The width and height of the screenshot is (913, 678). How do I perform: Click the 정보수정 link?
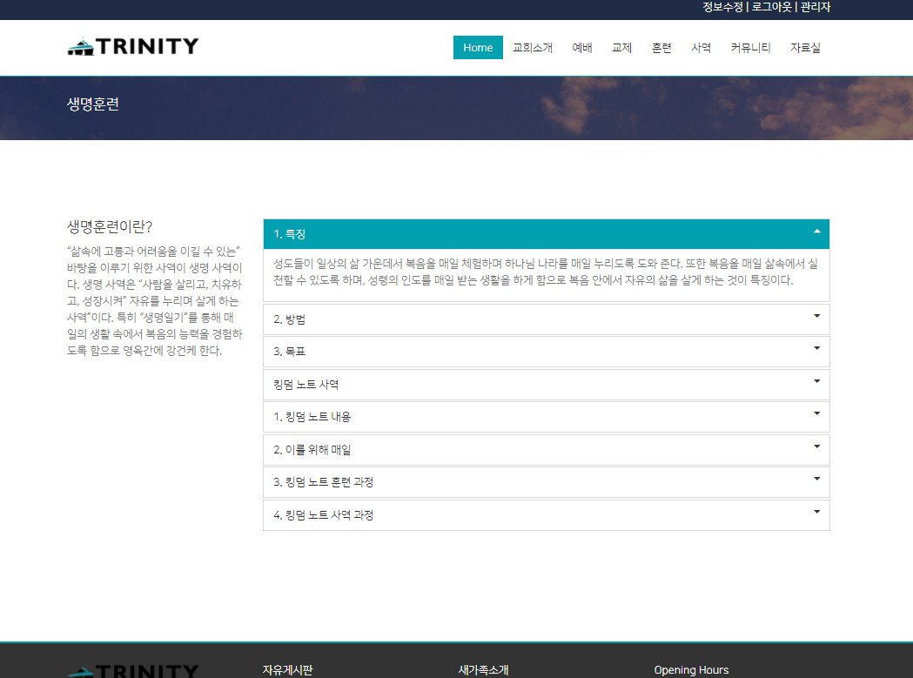(722, 7)
